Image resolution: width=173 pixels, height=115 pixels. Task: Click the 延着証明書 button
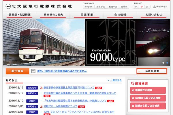point(152,71)
